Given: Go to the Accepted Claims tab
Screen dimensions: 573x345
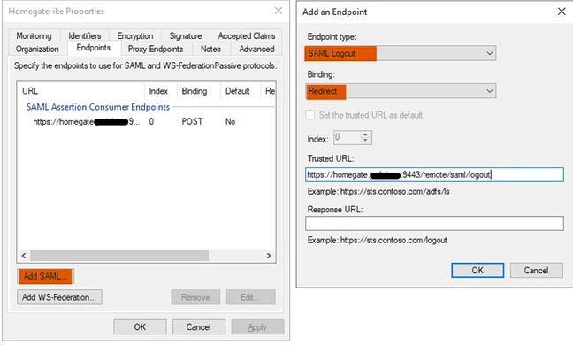Looking at the screenshot, I should click(x=247, y=35).
